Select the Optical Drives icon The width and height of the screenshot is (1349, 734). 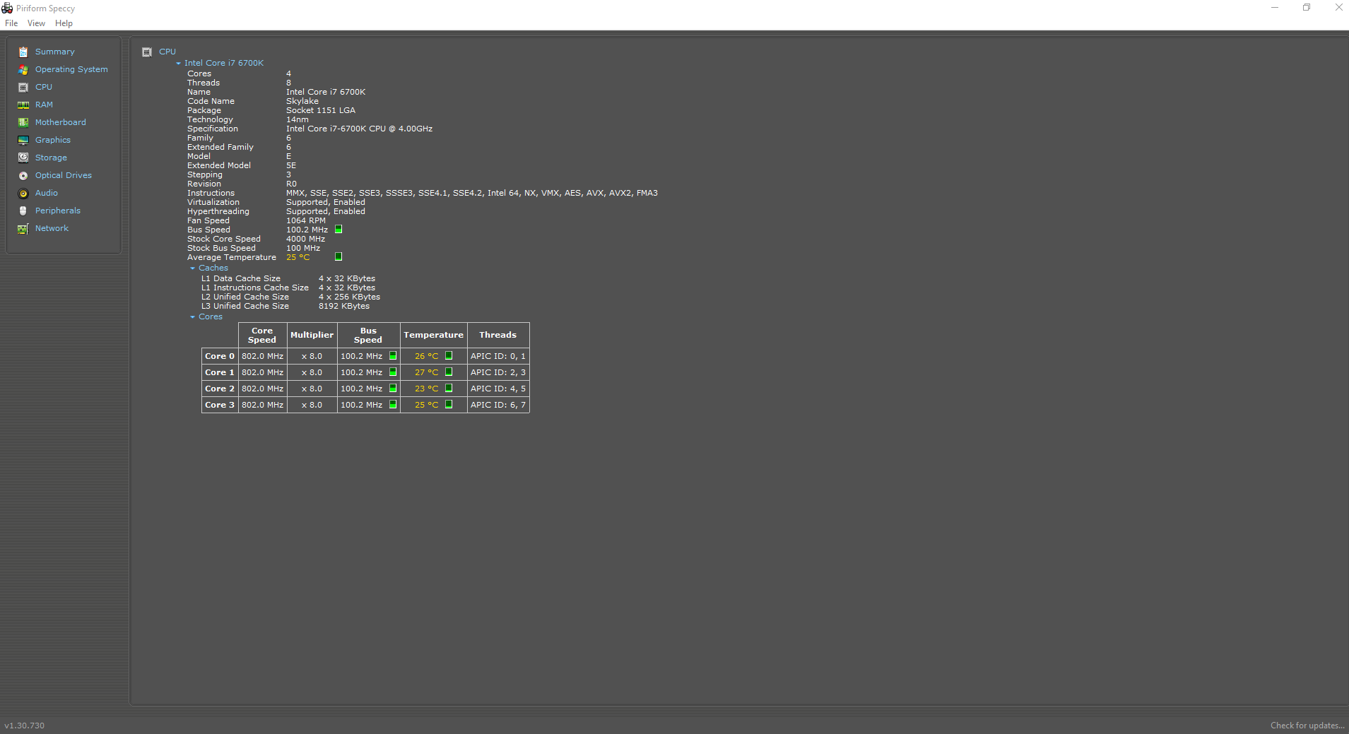[x=23, y=174]
